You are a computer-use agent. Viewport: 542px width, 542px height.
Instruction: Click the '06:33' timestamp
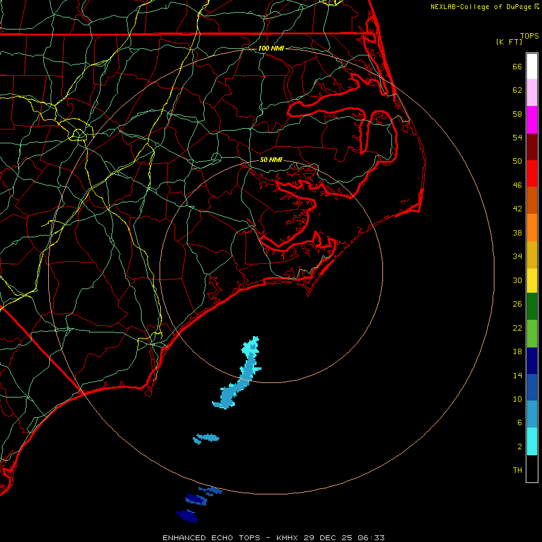pyautogui.click(x=371, y=538)
